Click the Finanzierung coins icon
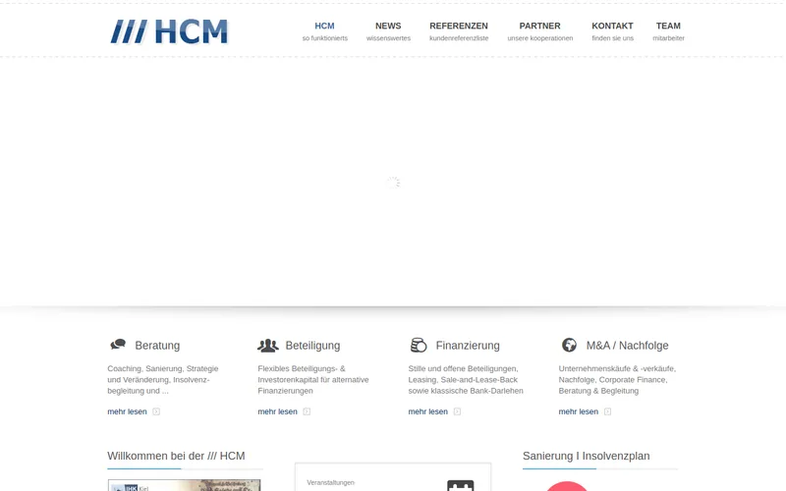 tap(419, 345)
